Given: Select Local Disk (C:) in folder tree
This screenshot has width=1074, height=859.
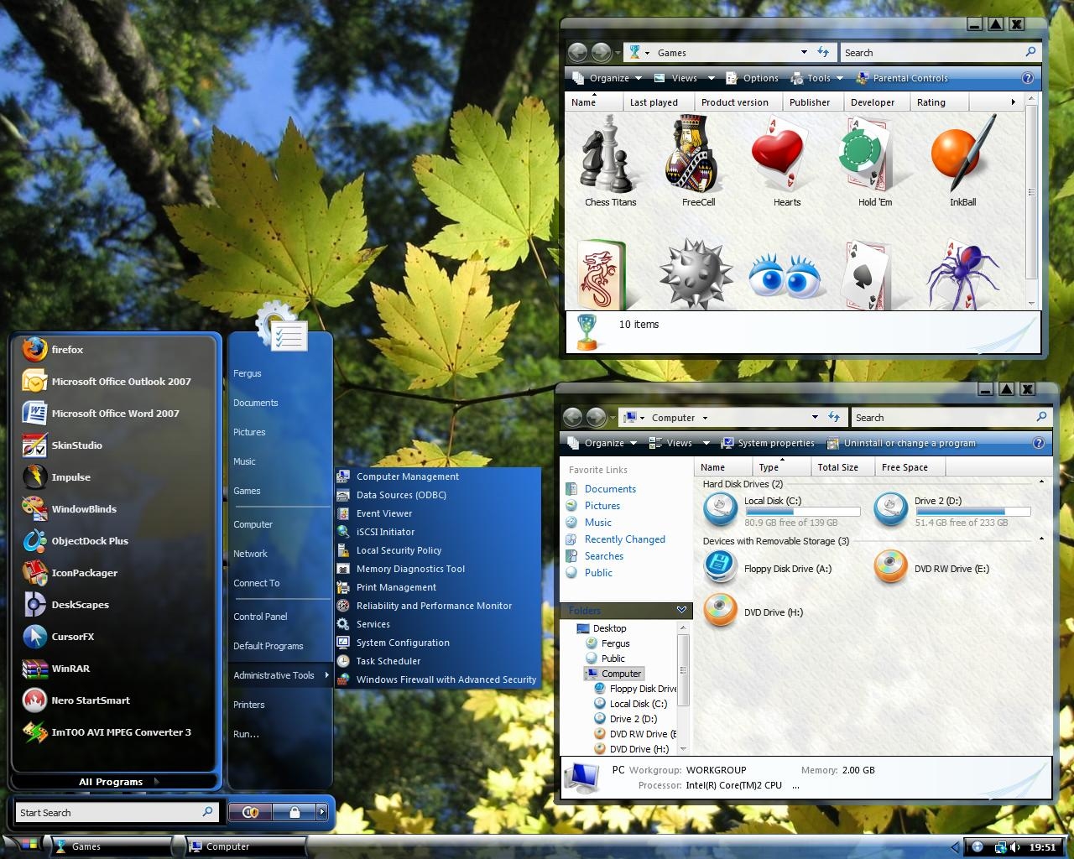Looking at the screenshot, I should [x=638, y=704].
